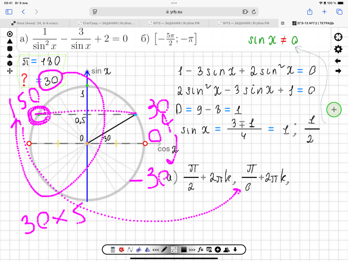Switch to the СтатГрад — ЗАДАНИЯ tab
Viewport: 348px width, 261px height.
point(104,23)
